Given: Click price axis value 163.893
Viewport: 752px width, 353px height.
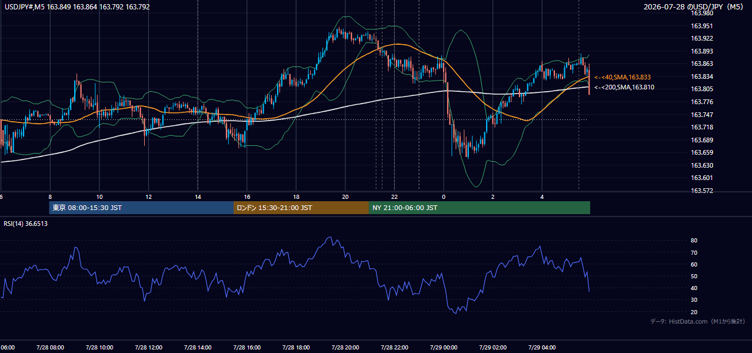Looking at the screenshot, I should 701,51.
